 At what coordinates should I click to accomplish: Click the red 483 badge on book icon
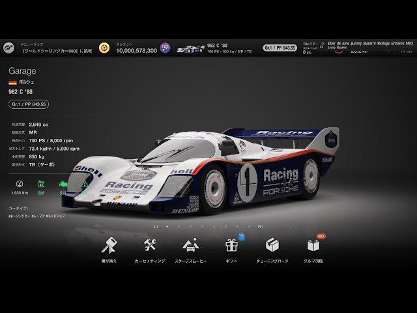click(321, 236)
